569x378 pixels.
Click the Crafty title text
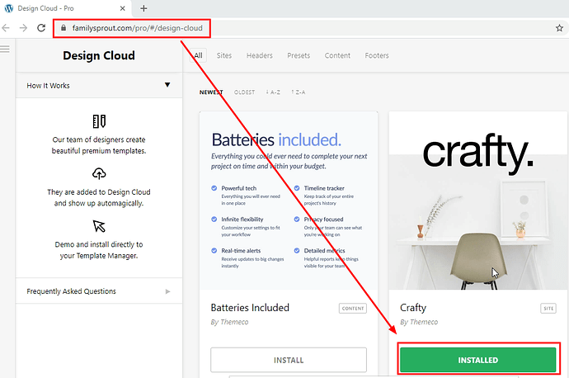[413, 308]
